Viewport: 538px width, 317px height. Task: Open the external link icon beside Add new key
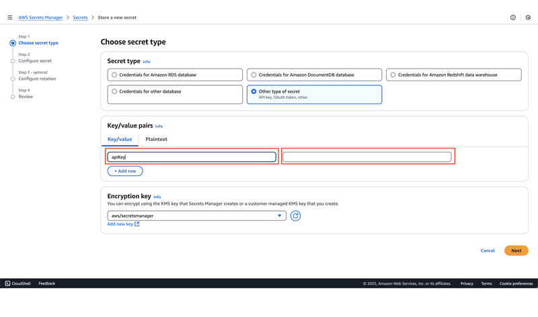tap(137, 224)
